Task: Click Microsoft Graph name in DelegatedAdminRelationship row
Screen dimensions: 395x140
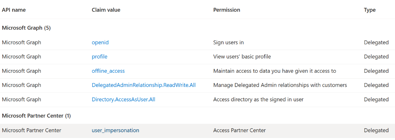Action: pos(22,85)
